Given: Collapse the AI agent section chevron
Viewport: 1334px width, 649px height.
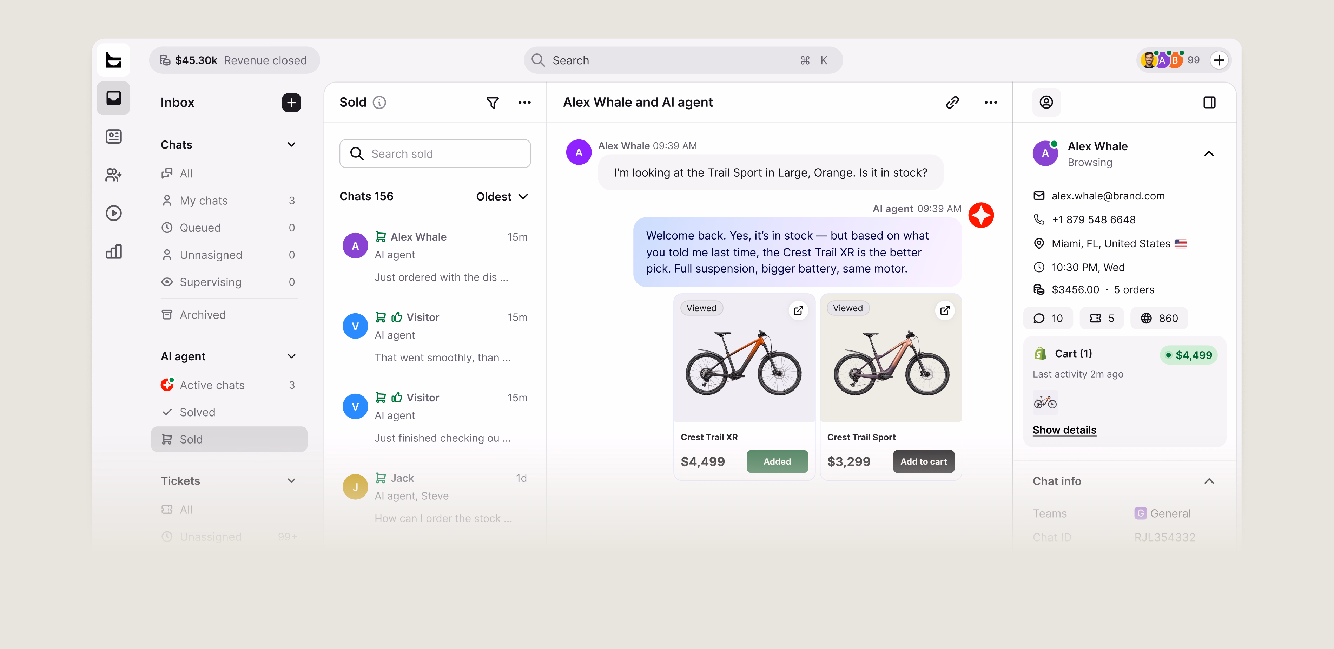Looking at the screenshot, I should [x=291, y=356].
